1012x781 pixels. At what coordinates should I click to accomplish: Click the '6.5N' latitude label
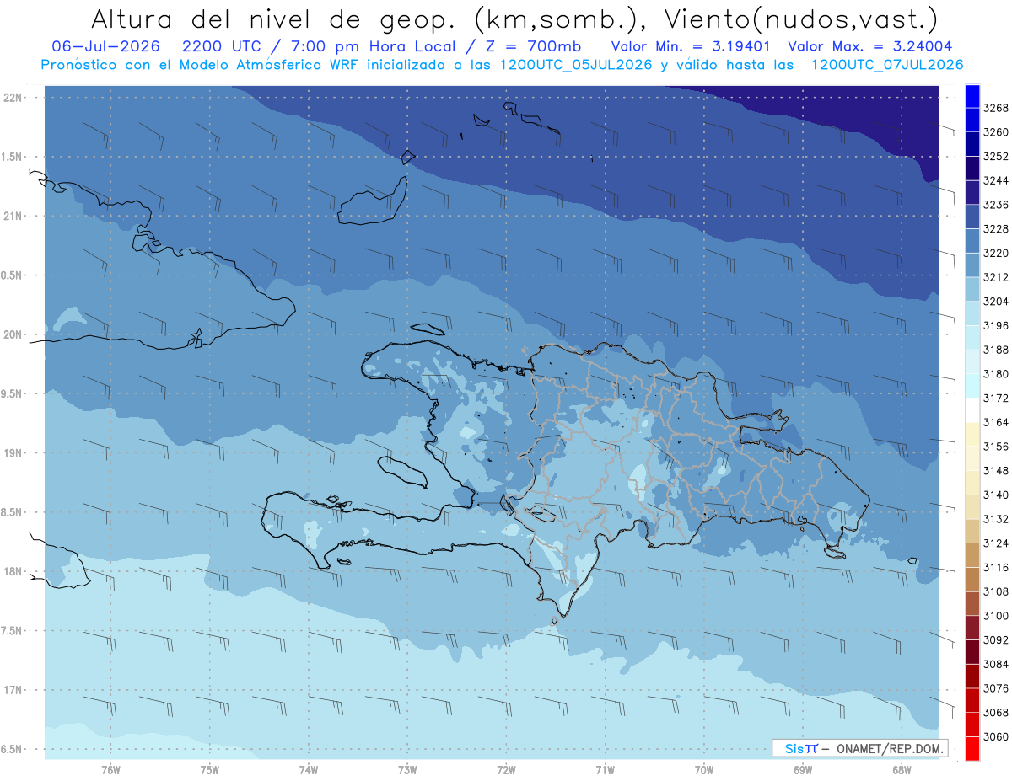[x=13, y=749]
